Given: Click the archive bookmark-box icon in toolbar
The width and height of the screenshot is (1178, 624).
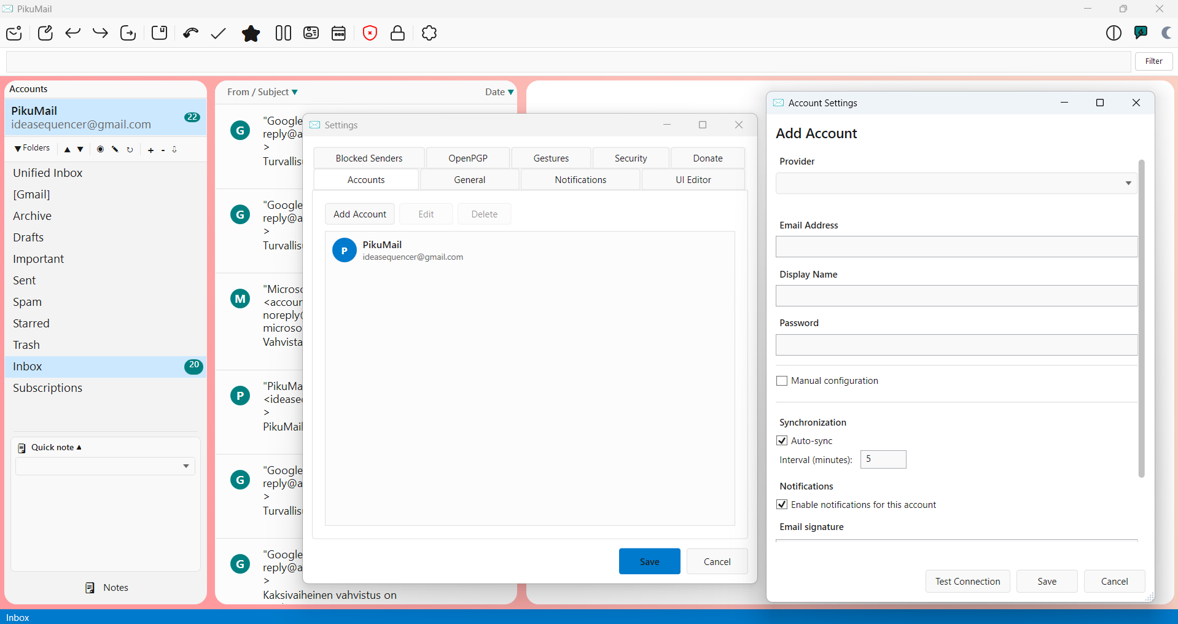Looking at the screenshot, I should click(160, 33).
